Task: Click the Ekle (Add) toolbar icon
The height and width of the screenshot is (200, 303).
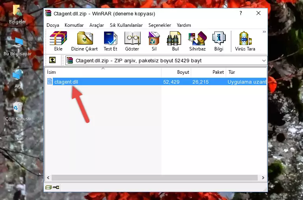Action: tap(58, 41)
